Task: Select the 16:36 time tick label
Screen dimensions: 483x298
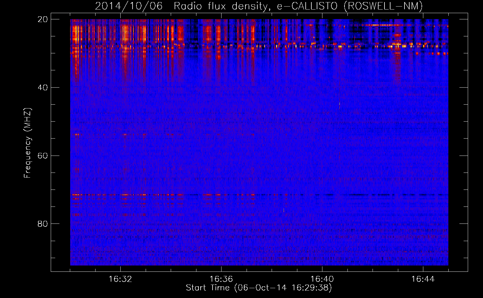Action: [221, 279]
